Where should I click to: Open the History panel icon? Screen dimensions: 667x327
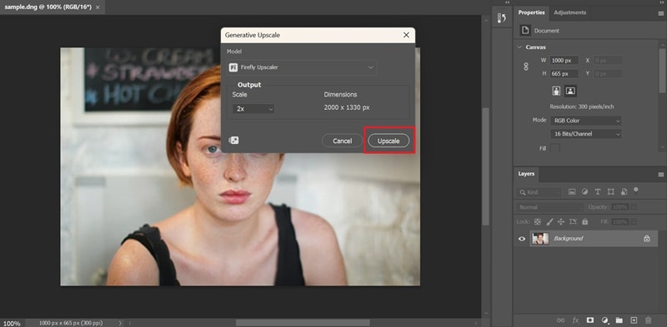502,18
